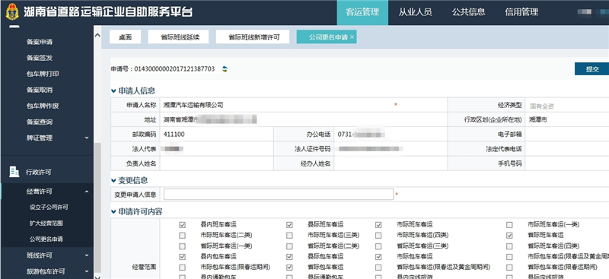Click the empty 电子邮箱 field
The width and height of the screenshot is (609, 279).
(567, 135)
